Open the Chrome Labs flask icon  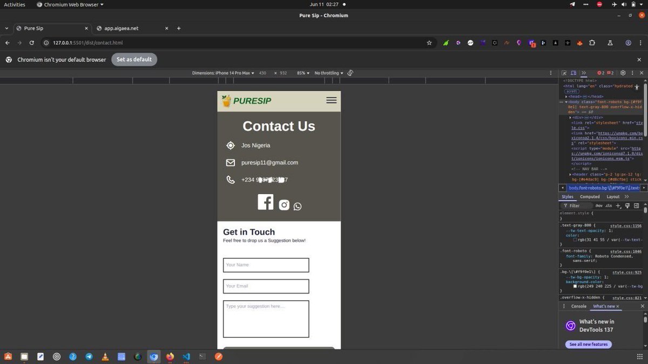(610, 43)
